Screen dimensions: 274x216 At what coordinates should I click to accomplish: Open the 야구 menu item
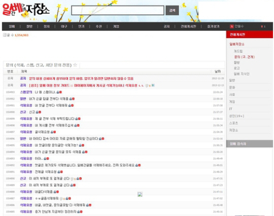point(64,26)
